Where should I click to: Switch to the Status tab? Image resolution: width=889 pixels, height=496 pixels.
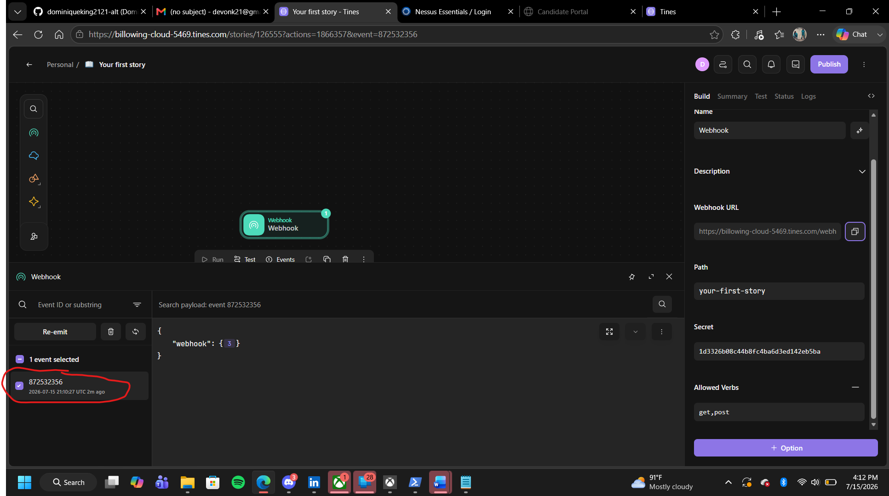pyautogui.click(x=784, y=96)
